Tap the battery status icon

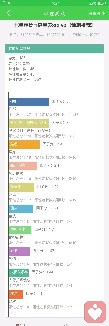(x=101, y=3)
